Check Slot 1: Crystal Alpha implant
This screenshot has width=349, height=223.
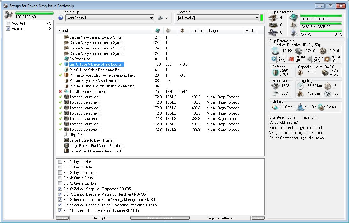click(60, 161)
